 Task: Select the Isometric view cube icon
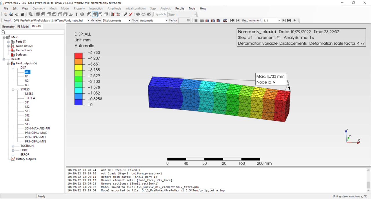[x=82, y=15]
